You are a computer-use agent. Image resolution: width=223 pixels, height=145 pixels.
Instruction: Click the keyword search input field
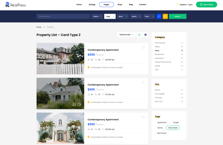tap(63, 16)
